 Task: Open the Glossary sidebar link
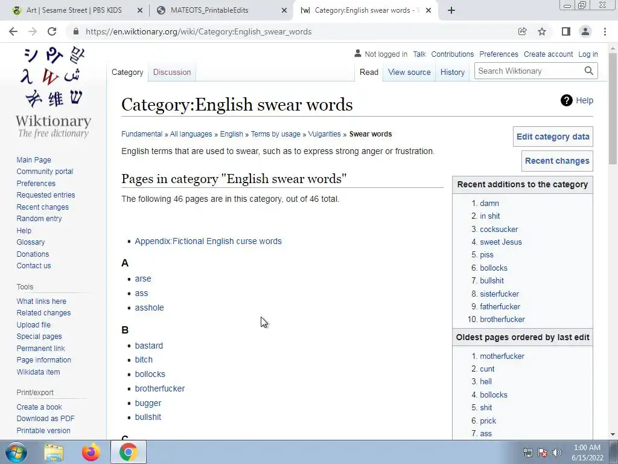click(x=31, y=242)
